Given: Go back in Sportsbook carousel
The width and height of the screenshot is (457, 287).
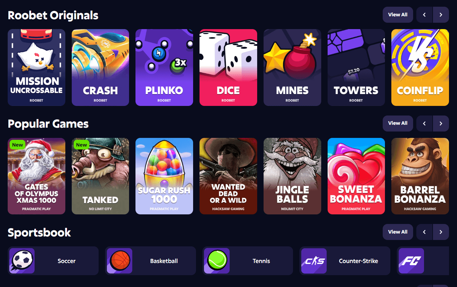Looking at the screenshot, I should [424, 232].
